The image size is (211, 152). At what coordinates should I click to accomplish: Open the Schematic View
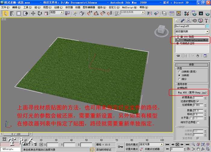(x=178, y=13)
